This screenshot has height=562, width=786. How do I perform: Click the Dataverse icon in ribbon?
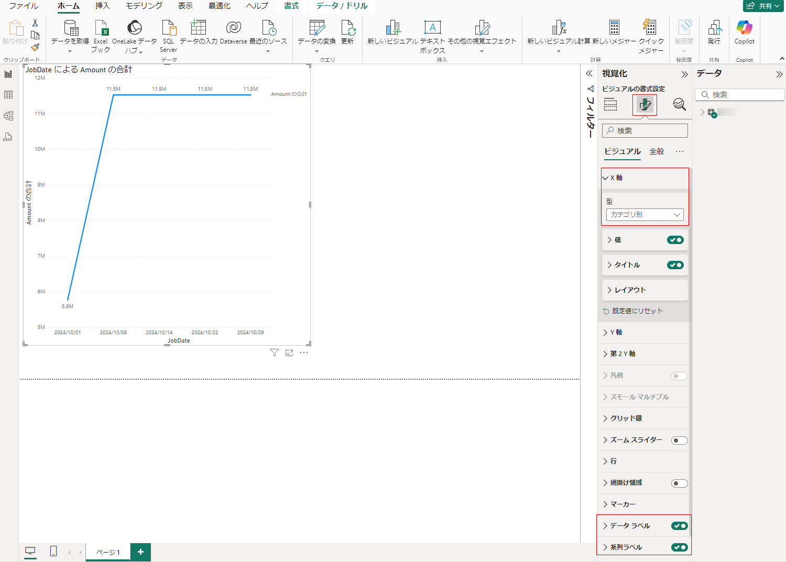[233, 29]
